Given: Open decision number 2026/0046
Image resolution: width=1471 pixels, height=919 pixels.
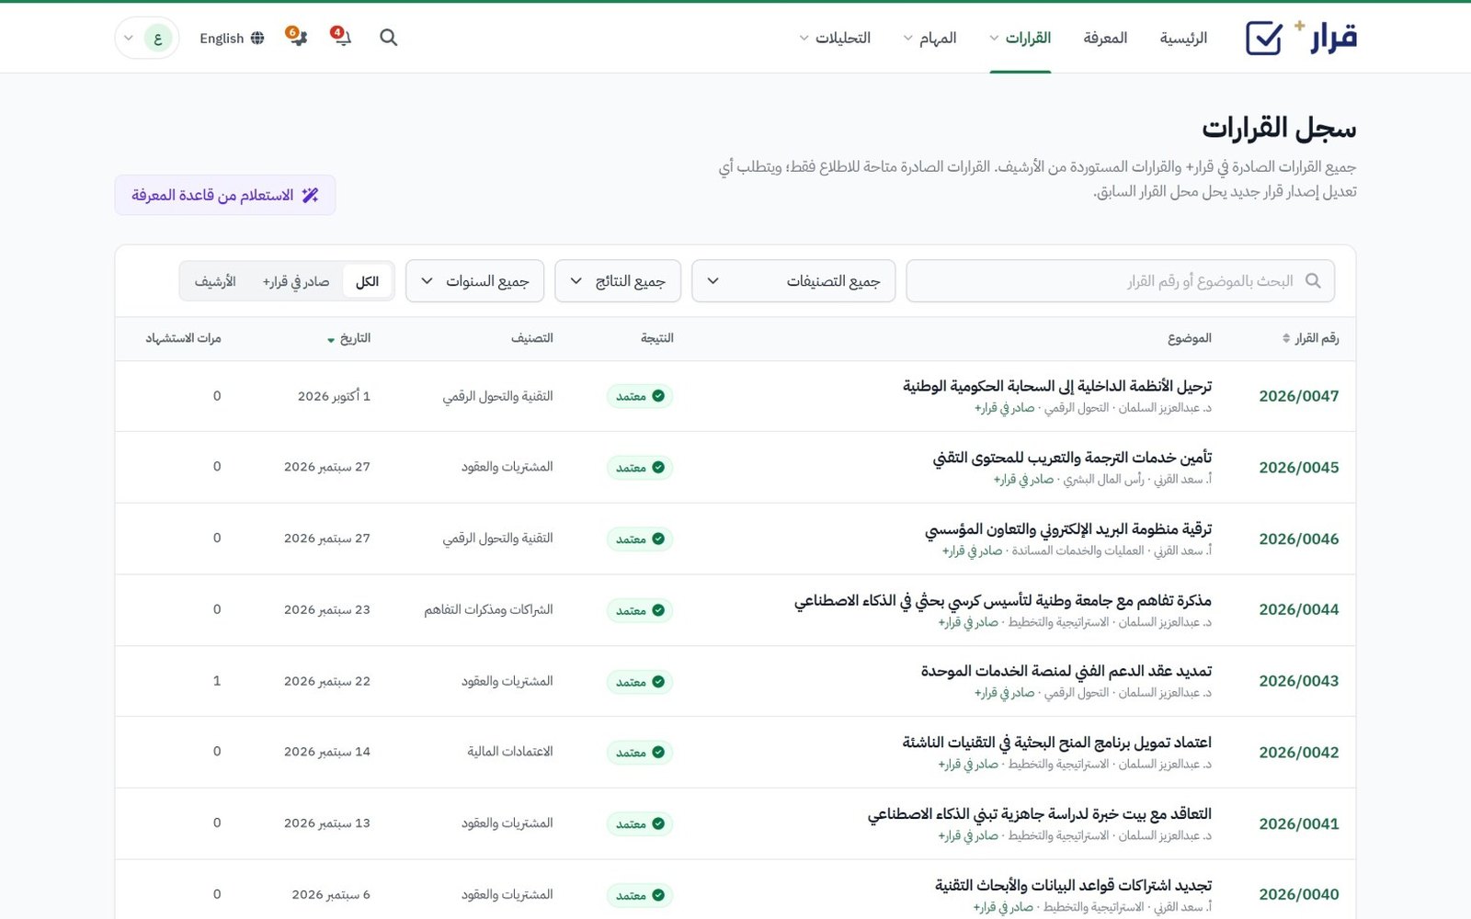Looking at the screenshot, I should pyautogui.click(x=1298, y=539).
